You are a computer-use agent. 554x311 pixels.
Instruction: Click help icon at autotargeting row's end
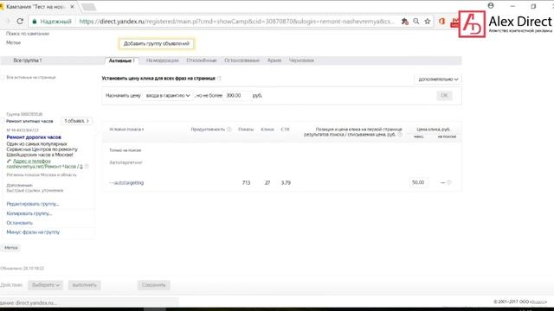pyautogui.click(x=449, y=182)
